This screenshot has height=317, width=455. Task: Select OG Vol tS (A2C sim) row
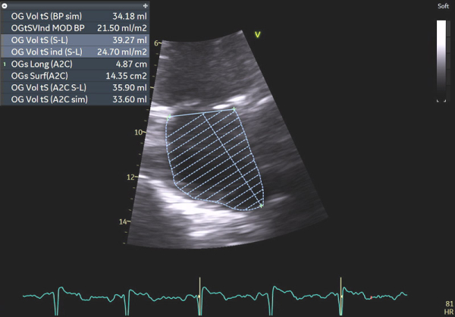76,100
